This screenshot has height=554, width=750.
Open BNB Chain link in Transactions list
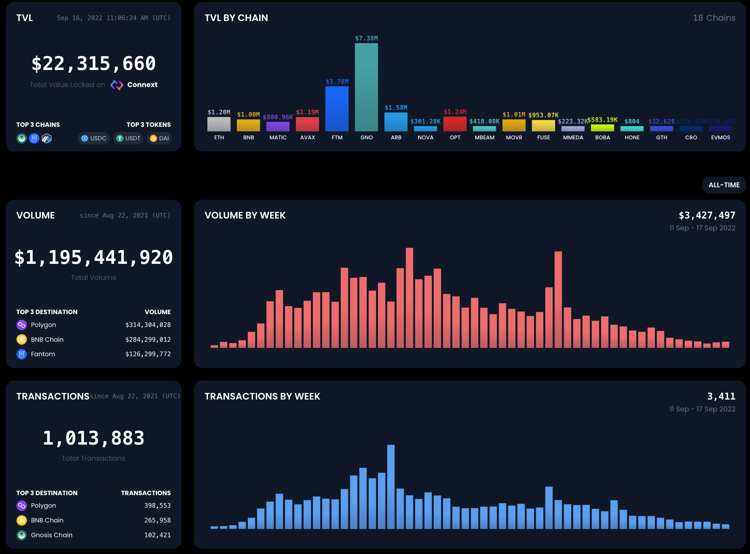[x=47, y=520]
